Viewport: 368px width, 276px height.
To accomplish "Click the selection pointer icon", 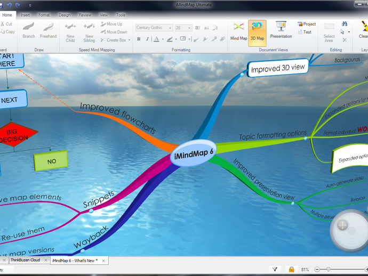I will click(342, 31).
